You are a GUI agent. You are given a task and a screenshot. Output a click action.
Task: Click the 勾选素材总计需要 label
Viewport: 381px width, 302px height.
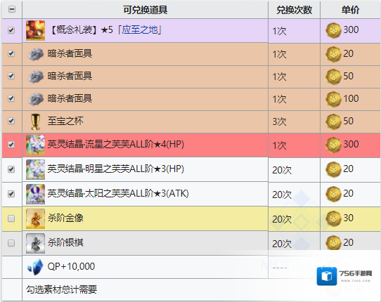point(61,289)
